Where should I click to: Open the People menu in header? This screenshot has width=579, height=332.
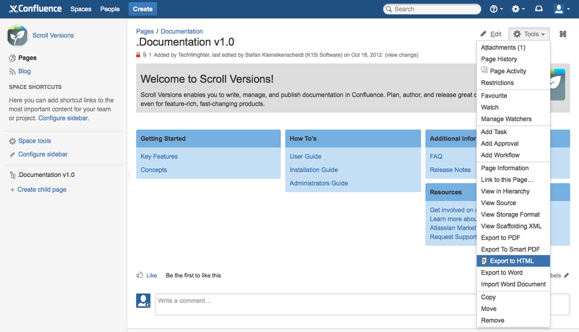pos(110,9)
